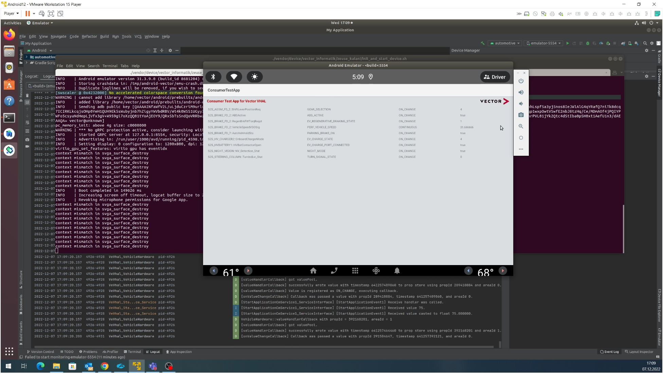
Task: Decrease the passenger temperature of 68°
Action: coord(468,270)
